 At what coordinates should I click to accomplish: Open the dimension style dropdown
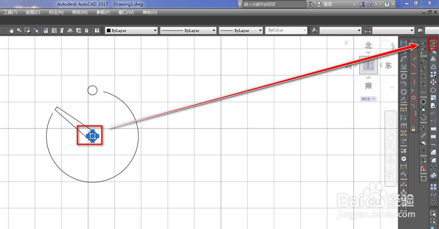tap(393, 30)
